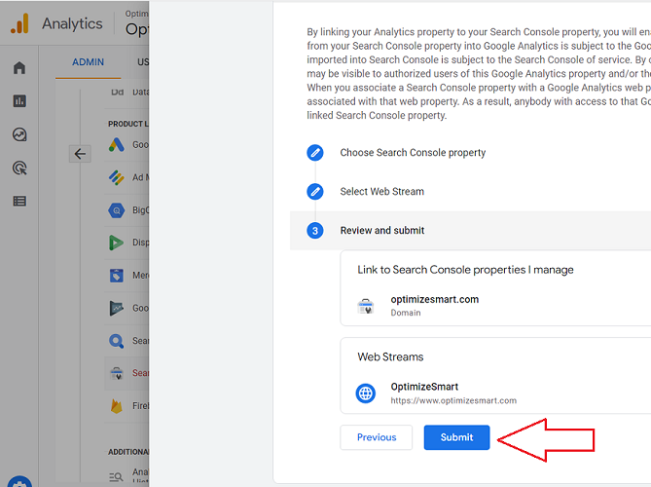Open the Search Ads 360 icon
Image resolution: width=651 pixels, height=487 pixels.
coord(116,341)
